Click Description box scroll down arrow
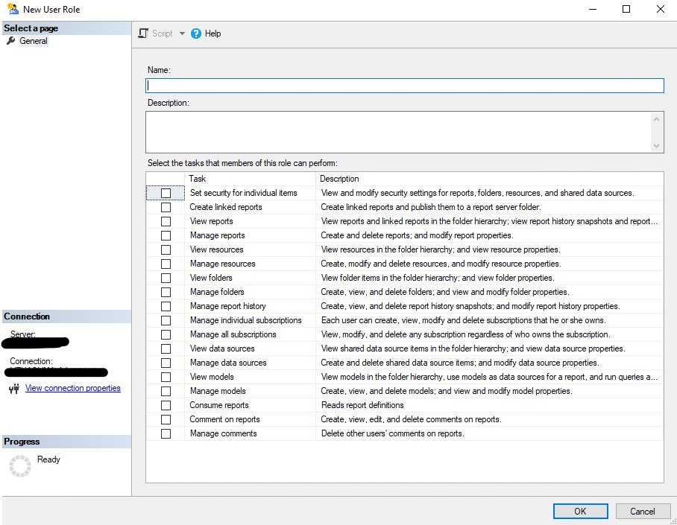 pyautogui.click(x=656, y=146)
